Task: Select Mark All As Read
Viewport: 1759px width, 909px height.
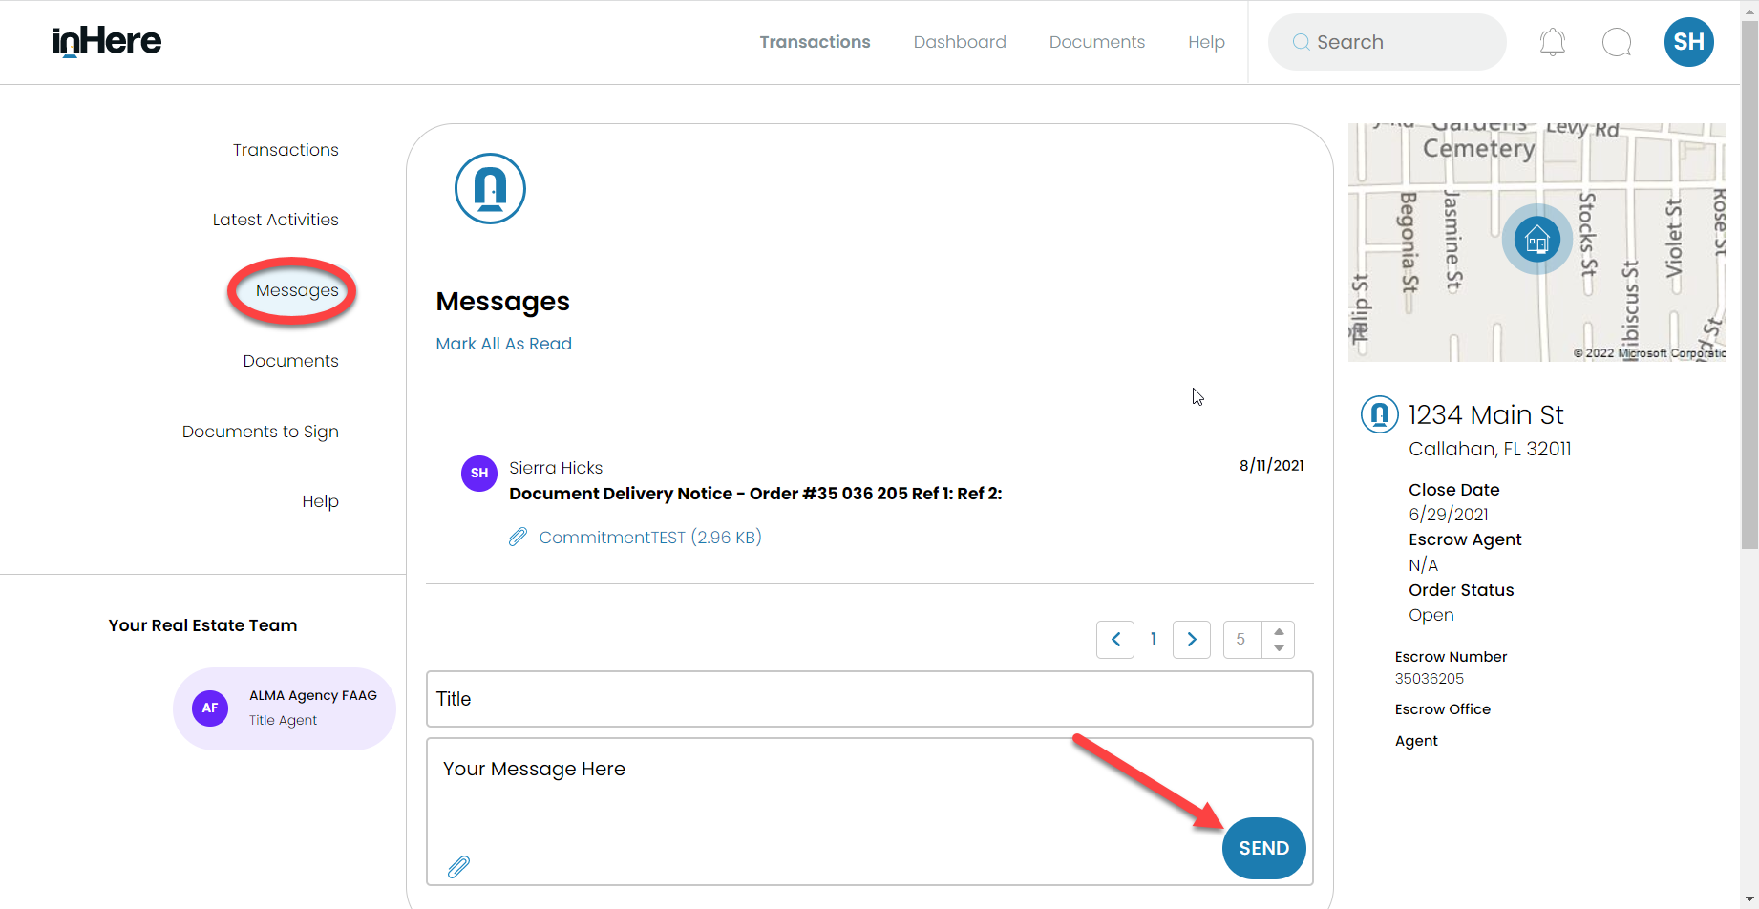Action: (503, 343)
